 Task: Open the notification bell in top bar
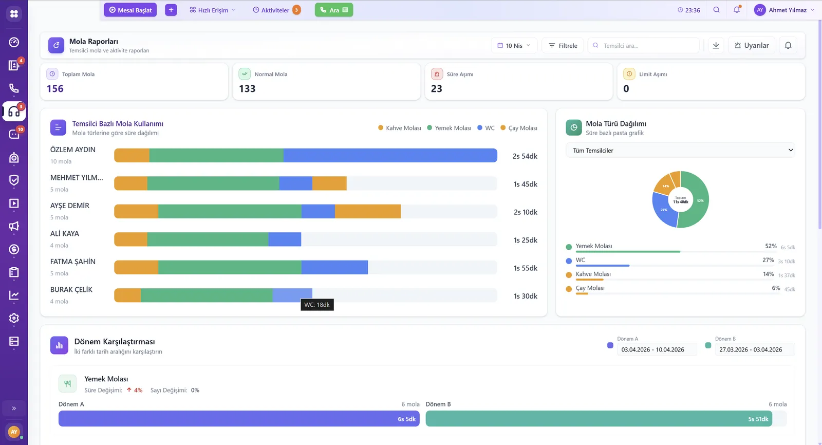click(737, 10)
